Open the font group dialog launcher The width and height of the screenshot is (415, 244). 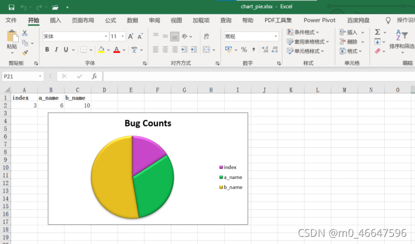coord(145,63)
